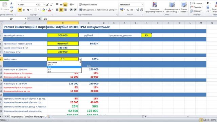This screenshot has height=122, width=217.
Task: Select yellow cell with 500 000
Action: click(63, 35)
